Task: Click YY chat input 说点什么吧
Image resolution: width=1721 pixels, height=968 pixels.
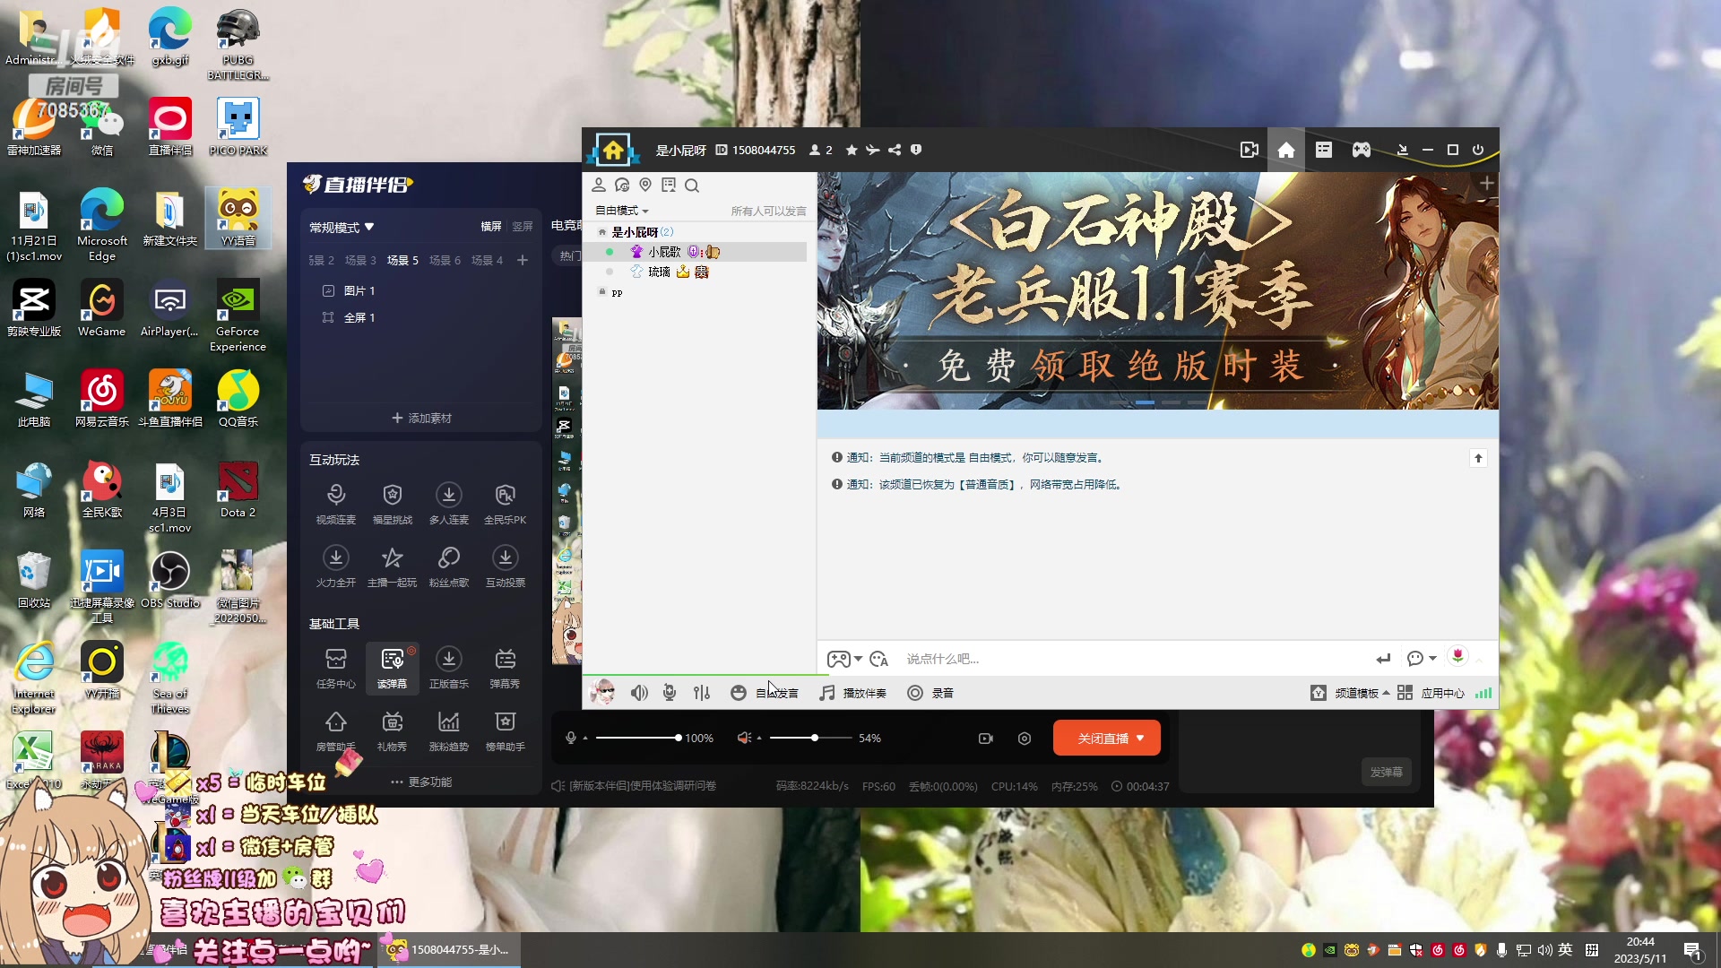Action: 1134,659
